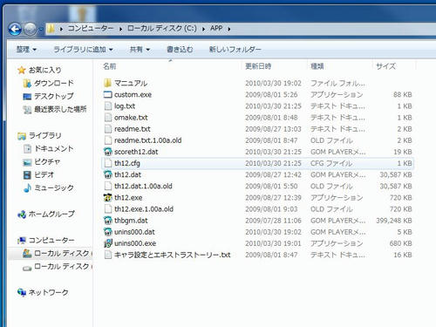Image resolution: width=436 pixels, height=327 pixels.
Task: Open the 共有 dropdown menu
Action: coord(140,50)
